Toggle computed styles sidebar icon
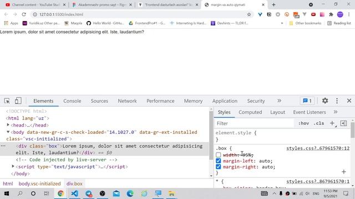Image resolution: width=355 pixels, height=199 pixels. 343,123
